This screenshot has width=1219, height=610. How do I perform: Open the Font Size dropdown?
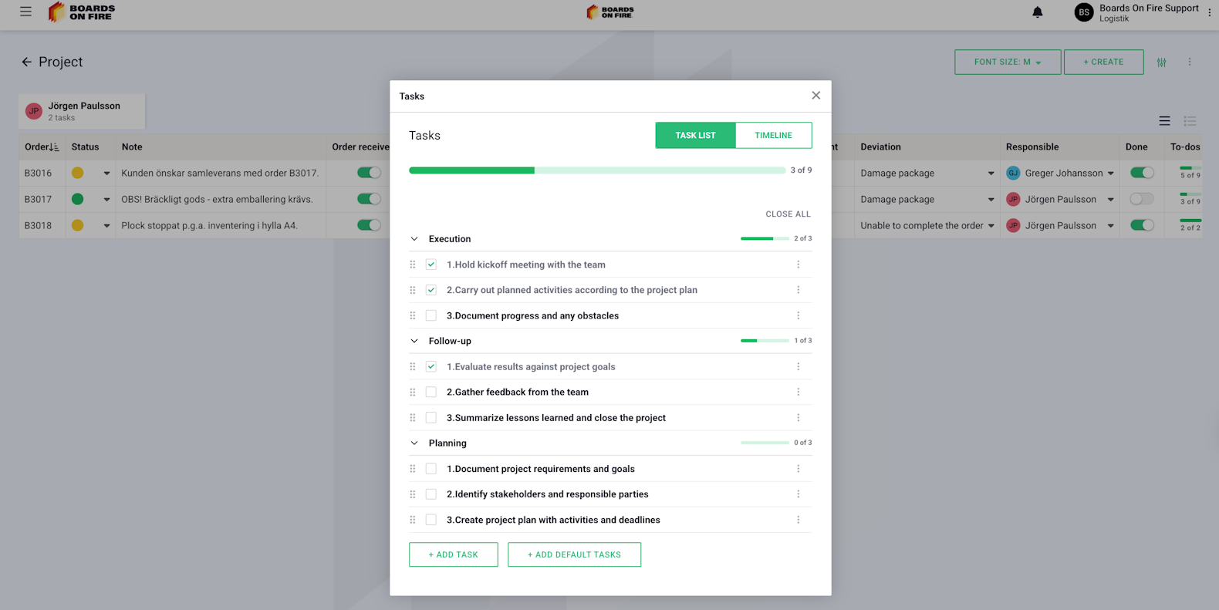coord(1007,62)
